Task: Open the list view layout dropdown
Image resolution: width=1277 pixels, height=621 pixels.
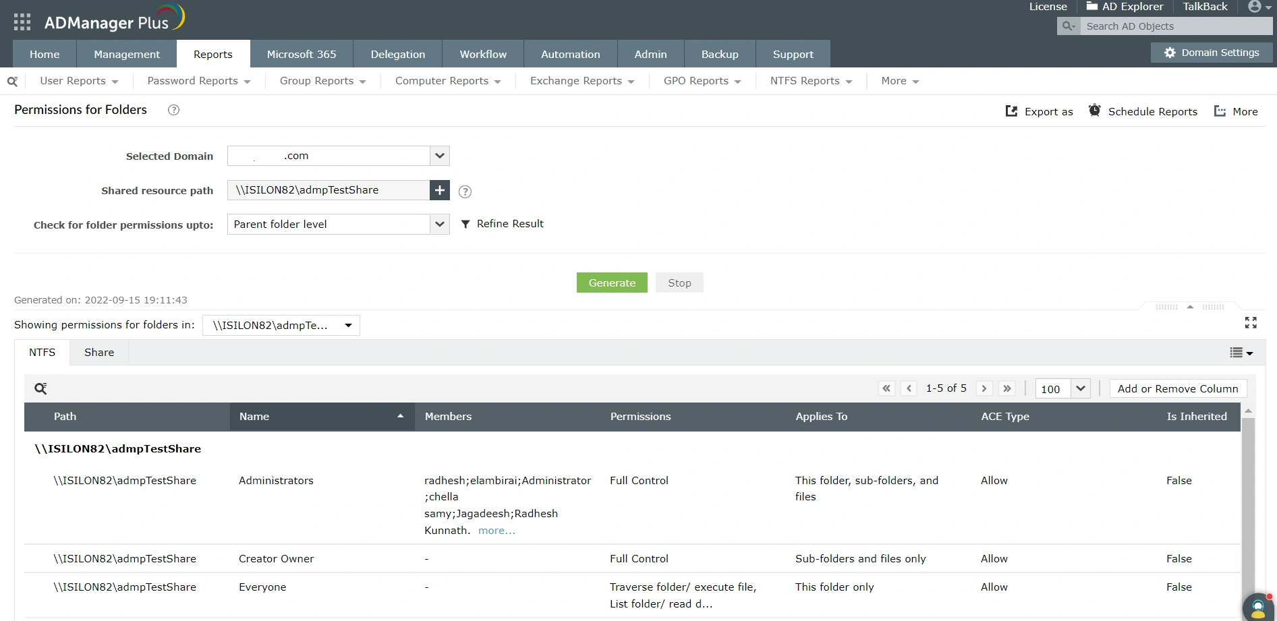Action: (x=1241, y=352)
